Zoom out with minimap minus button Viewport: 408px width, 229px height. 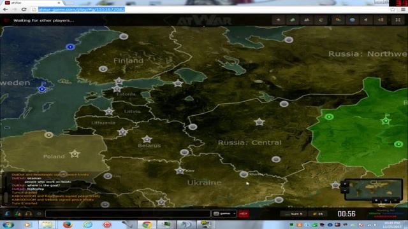pos(345,190)
